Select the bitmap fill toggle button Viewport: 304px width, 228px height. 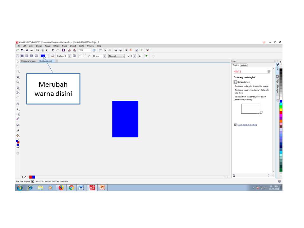tap(31, 56)
